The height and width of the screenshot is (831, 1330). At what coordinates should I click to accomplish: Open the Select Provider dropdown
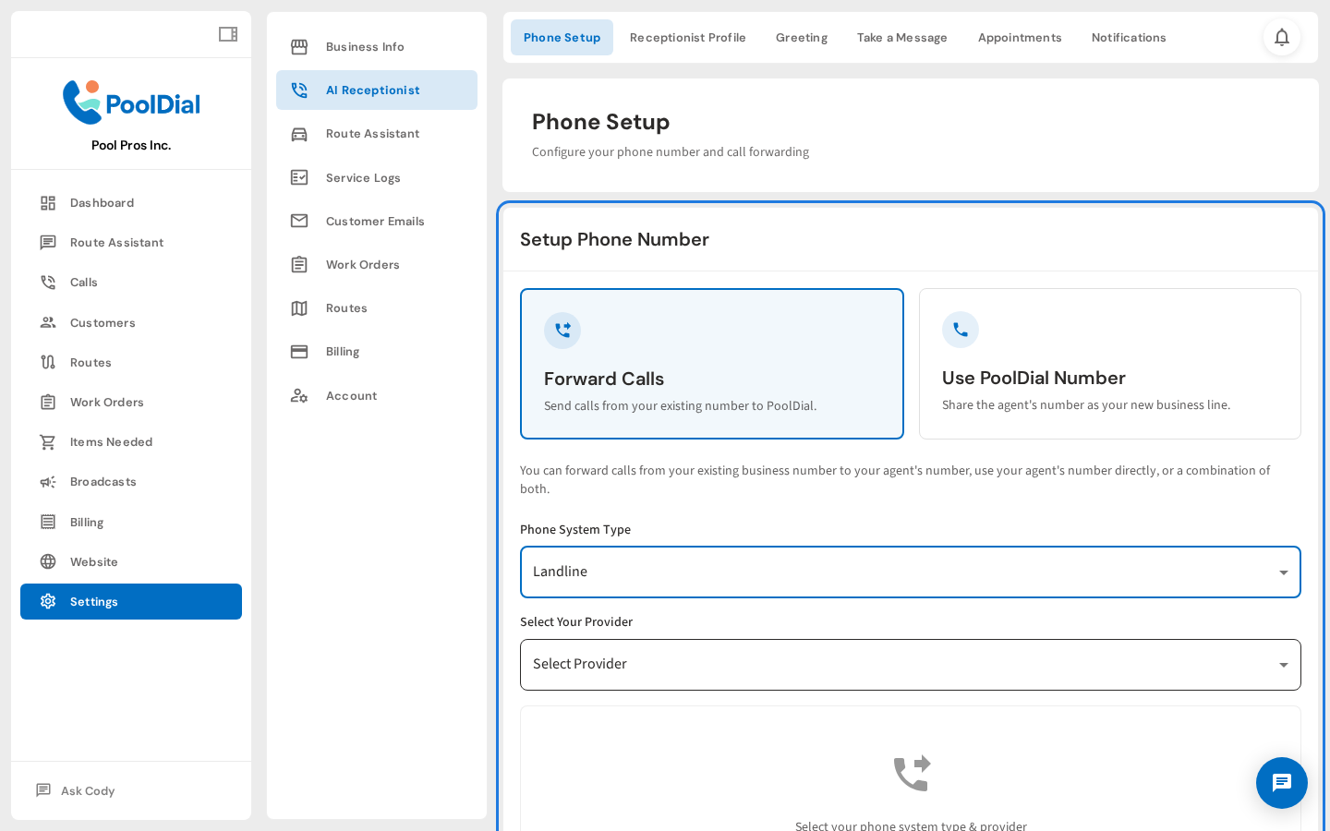click(911, 665)
